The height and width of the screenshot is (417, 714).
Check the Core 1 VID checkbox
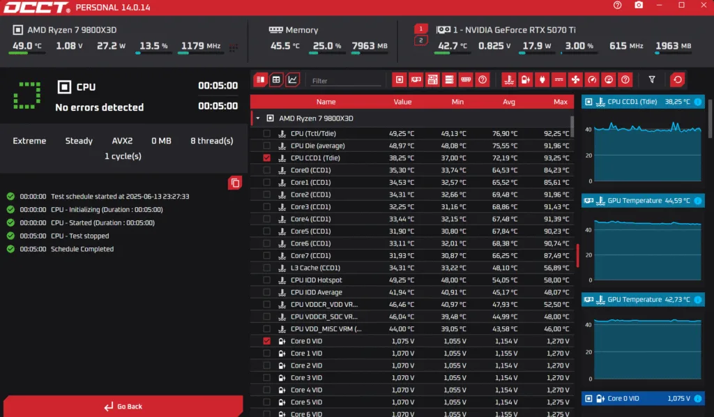[x=267, y=354]
